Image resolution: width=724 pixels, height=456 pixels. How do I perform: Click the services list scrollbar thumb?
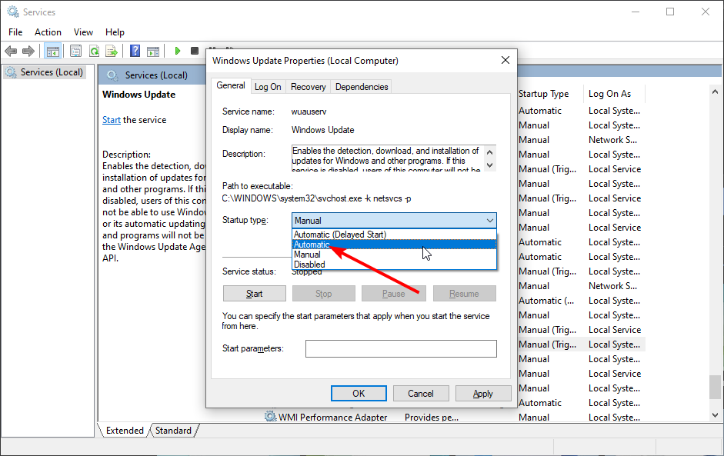[716, 388]
